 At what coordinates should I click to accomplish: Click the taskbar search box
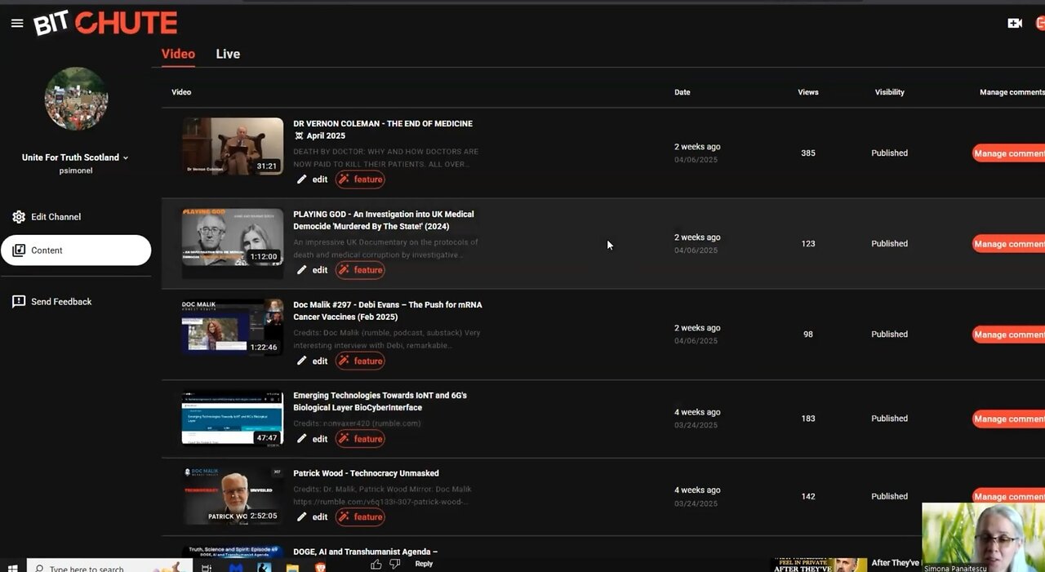(x=110, y=567)
